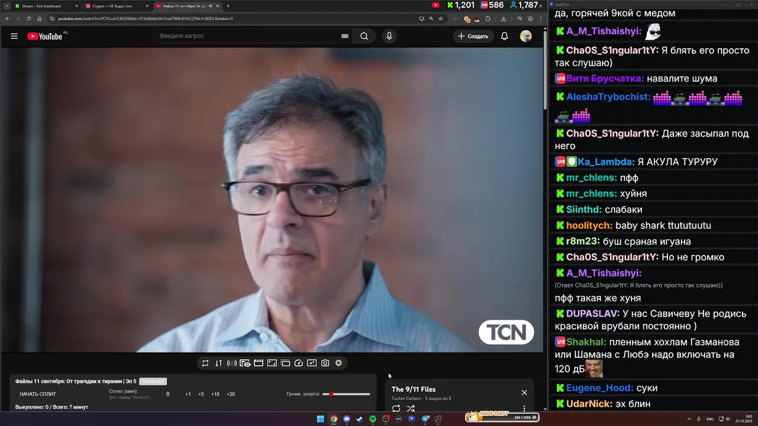This screenshot has height=426, width=758.
Task: Go to the YouTube home logo
Action: 45,36
